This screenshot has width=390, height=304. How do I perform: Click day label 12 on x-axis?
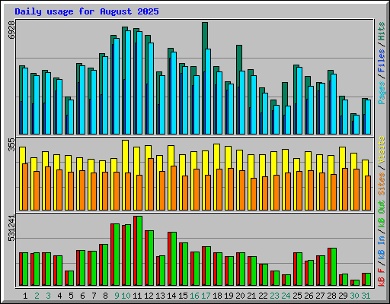pos(149,296)
